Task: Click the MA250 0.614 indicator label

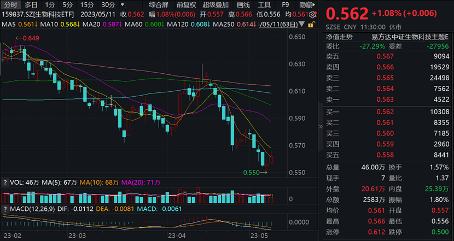Action: (x=235, y=24)
